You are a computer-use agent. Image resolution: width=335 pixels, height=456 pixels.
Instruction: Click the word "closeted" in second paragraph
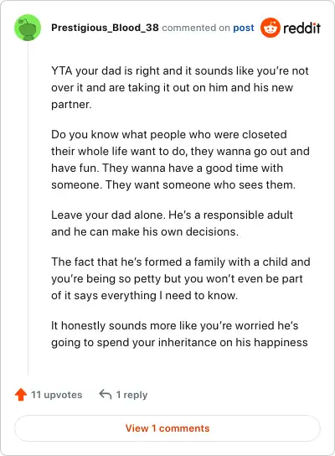click(x=265, y=134)
